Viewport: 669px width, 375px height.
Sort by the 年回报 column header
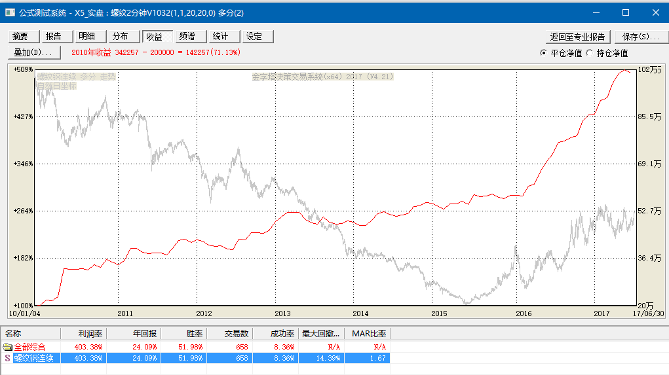tap(134, 334)
